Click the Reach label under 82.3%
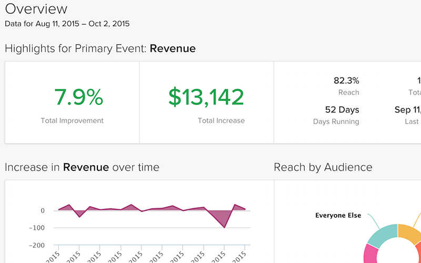 click(x=348, y=93)
